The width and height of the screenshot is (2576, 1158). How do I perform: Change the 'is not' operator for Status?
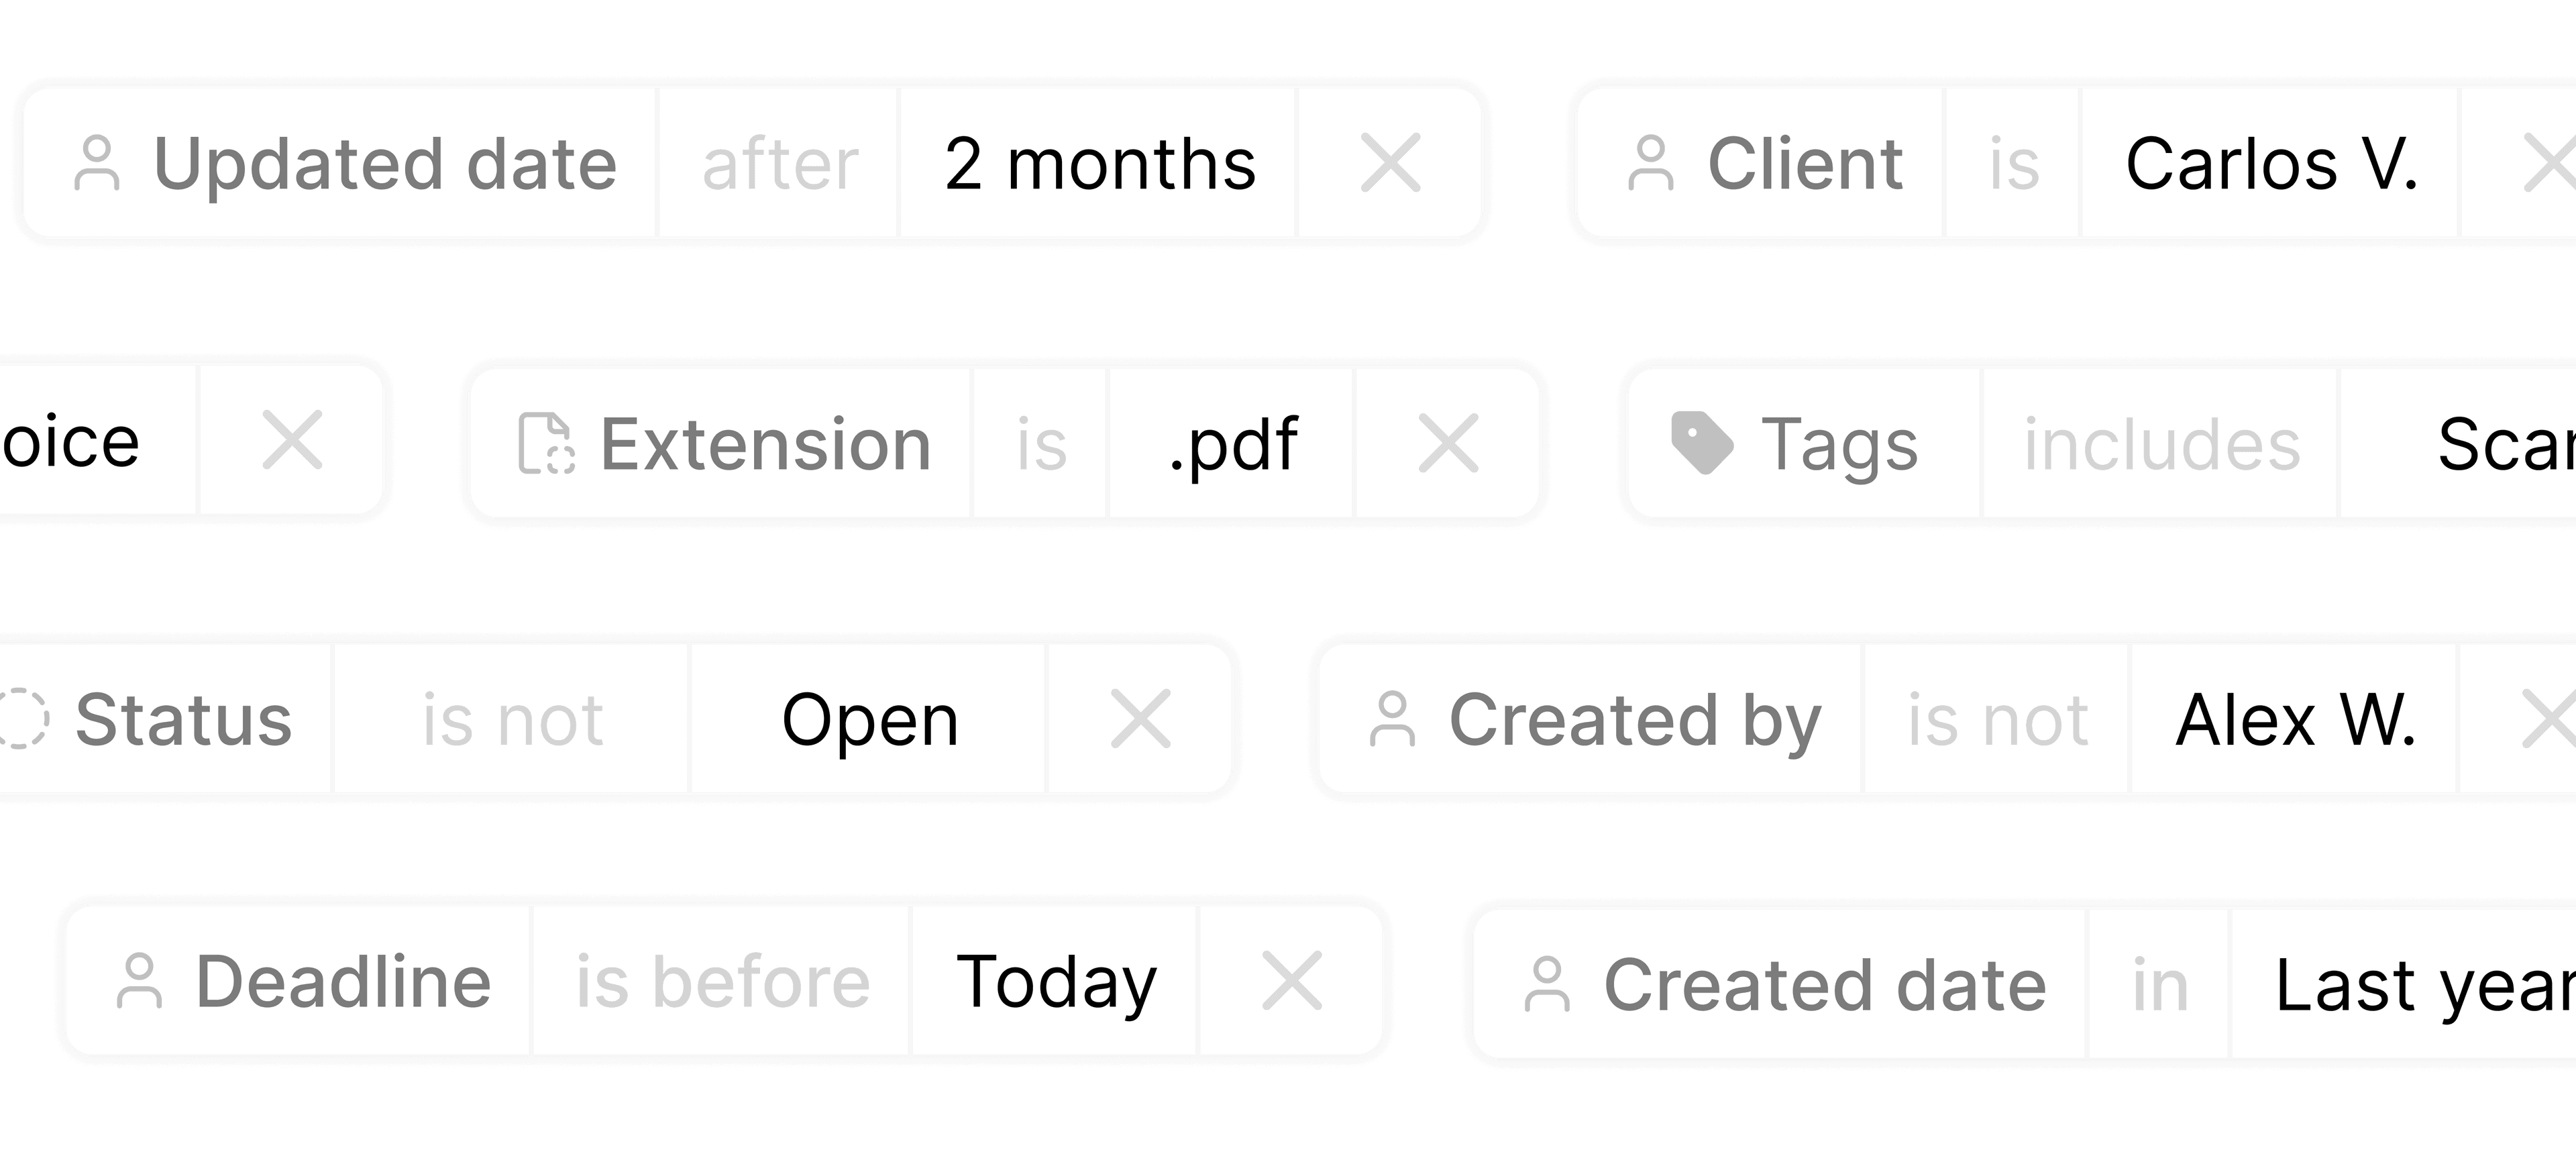(512, 720)
